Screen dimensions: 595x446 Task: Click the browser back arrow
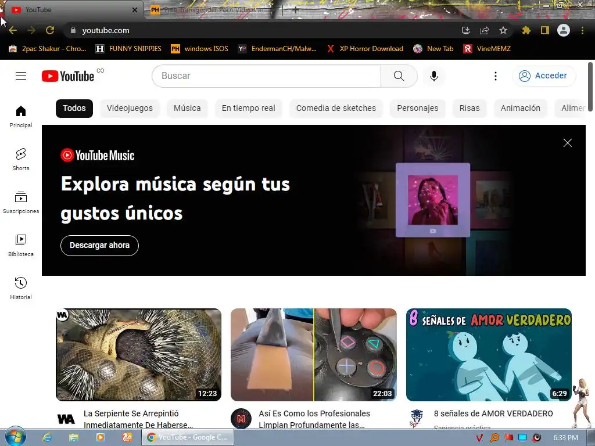point(13,30)
